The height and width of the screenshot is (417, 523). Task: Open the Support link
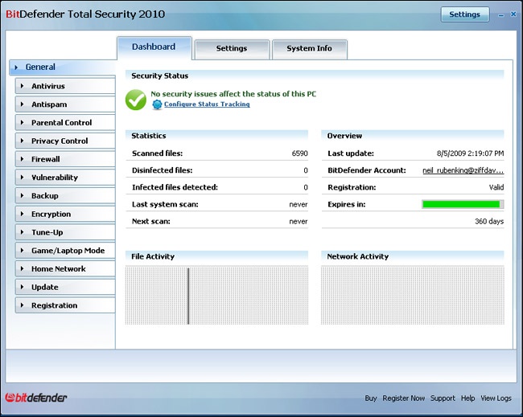pyautogui.click(x=443, y=398)
